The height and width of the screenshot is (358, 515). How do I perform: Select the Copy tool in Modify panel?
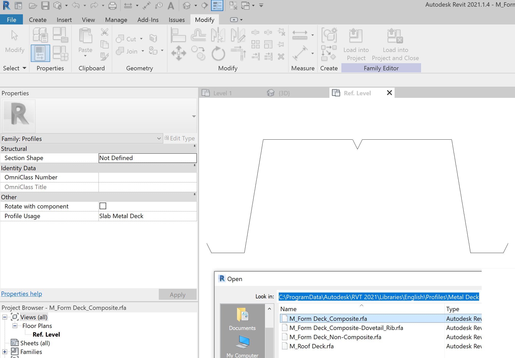(199, 54)
